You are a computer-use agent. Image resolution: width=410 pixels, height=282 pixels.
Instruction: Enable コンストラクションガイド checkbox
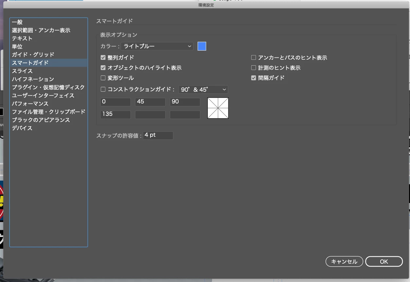103,89
